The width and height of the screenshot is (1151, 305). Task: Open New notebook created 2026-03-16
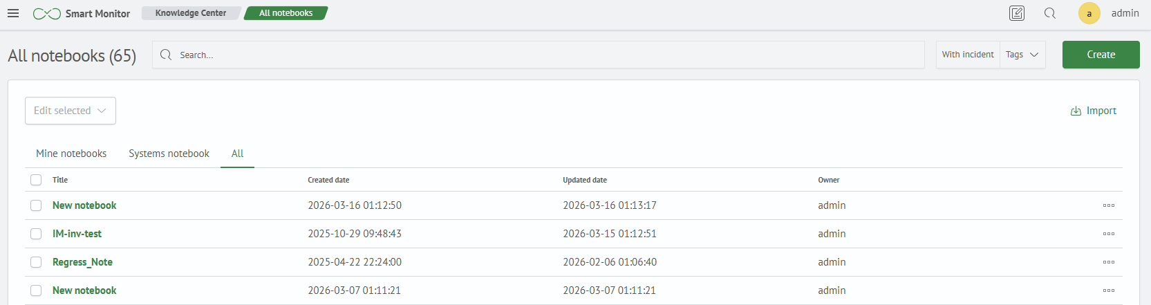tap(84, 205)
